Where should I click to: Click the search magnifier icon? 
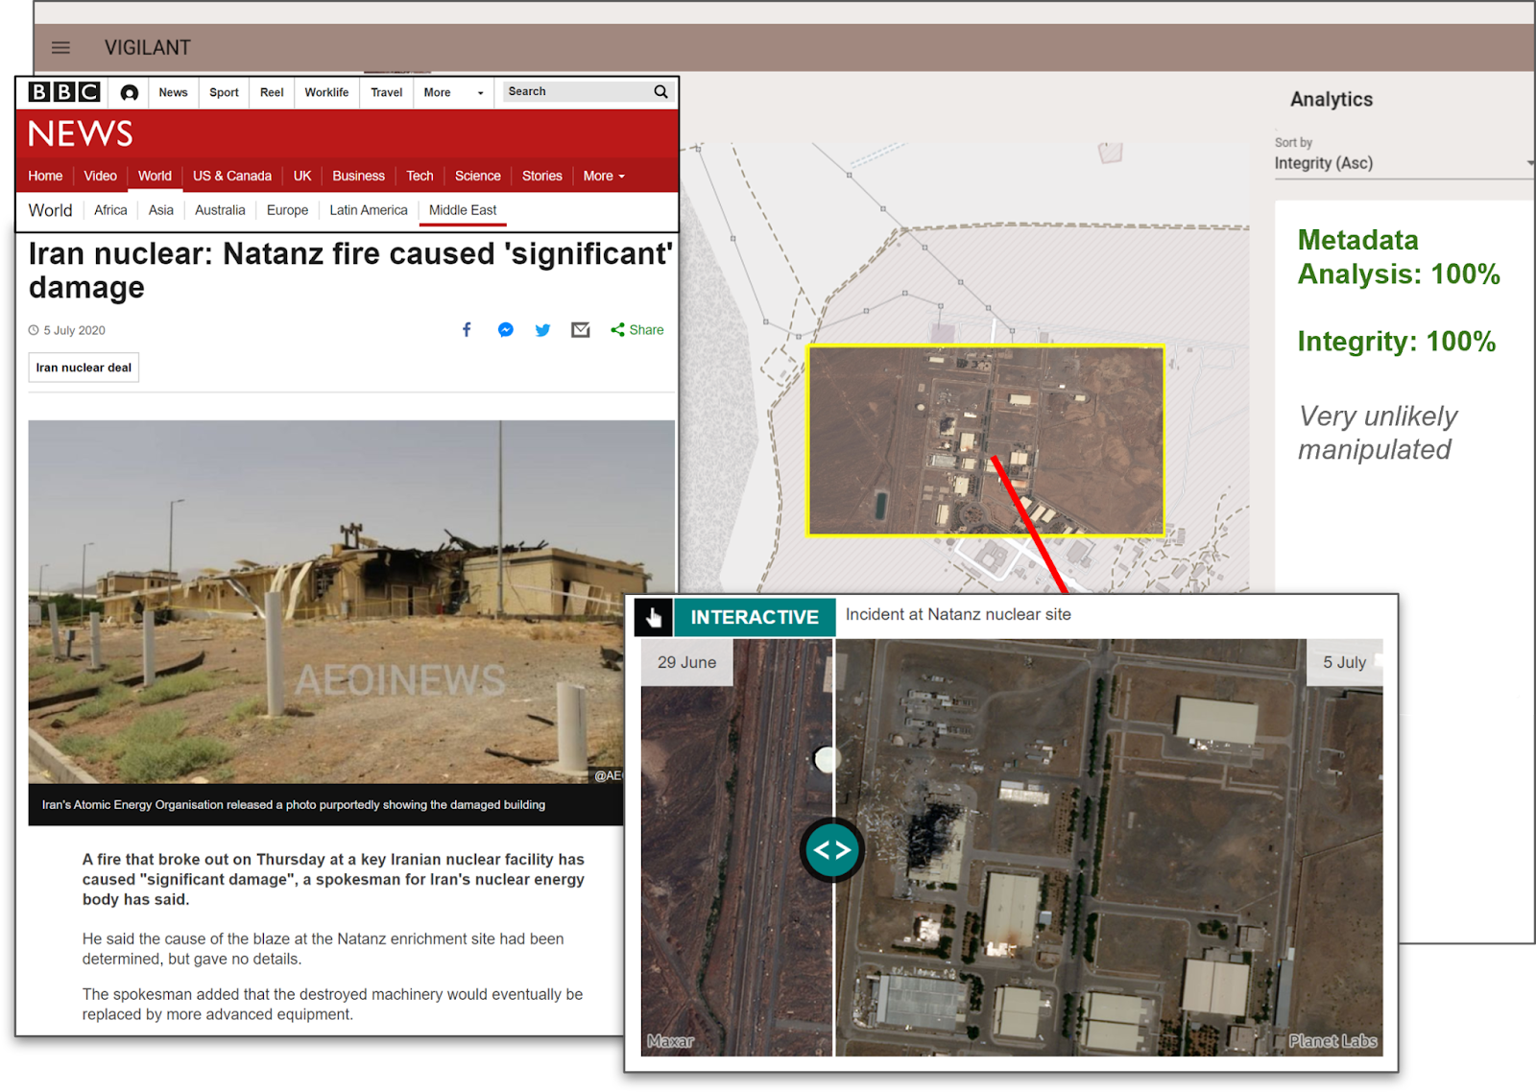660,92
